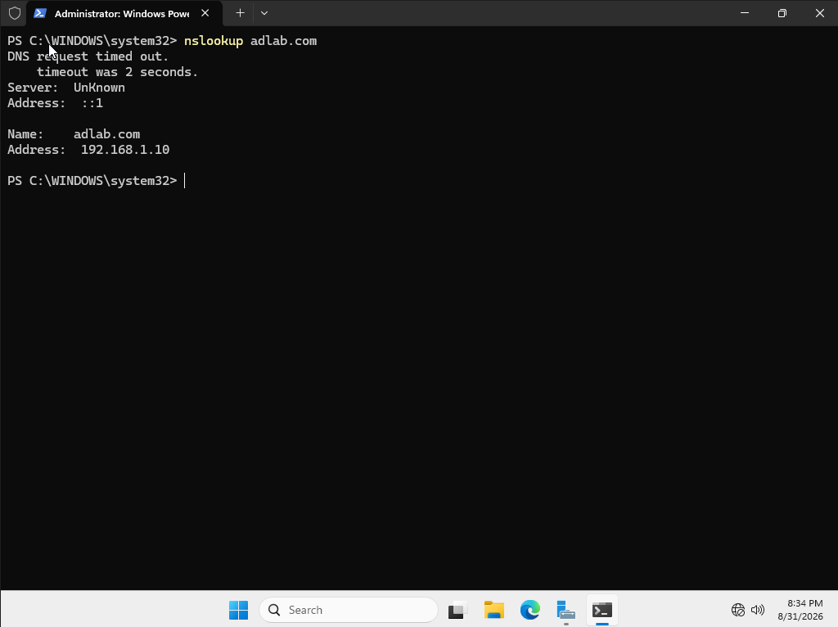Open Microsoft Edge from the taskbar
Screen dimensions: 838x627
pos(530,610)
